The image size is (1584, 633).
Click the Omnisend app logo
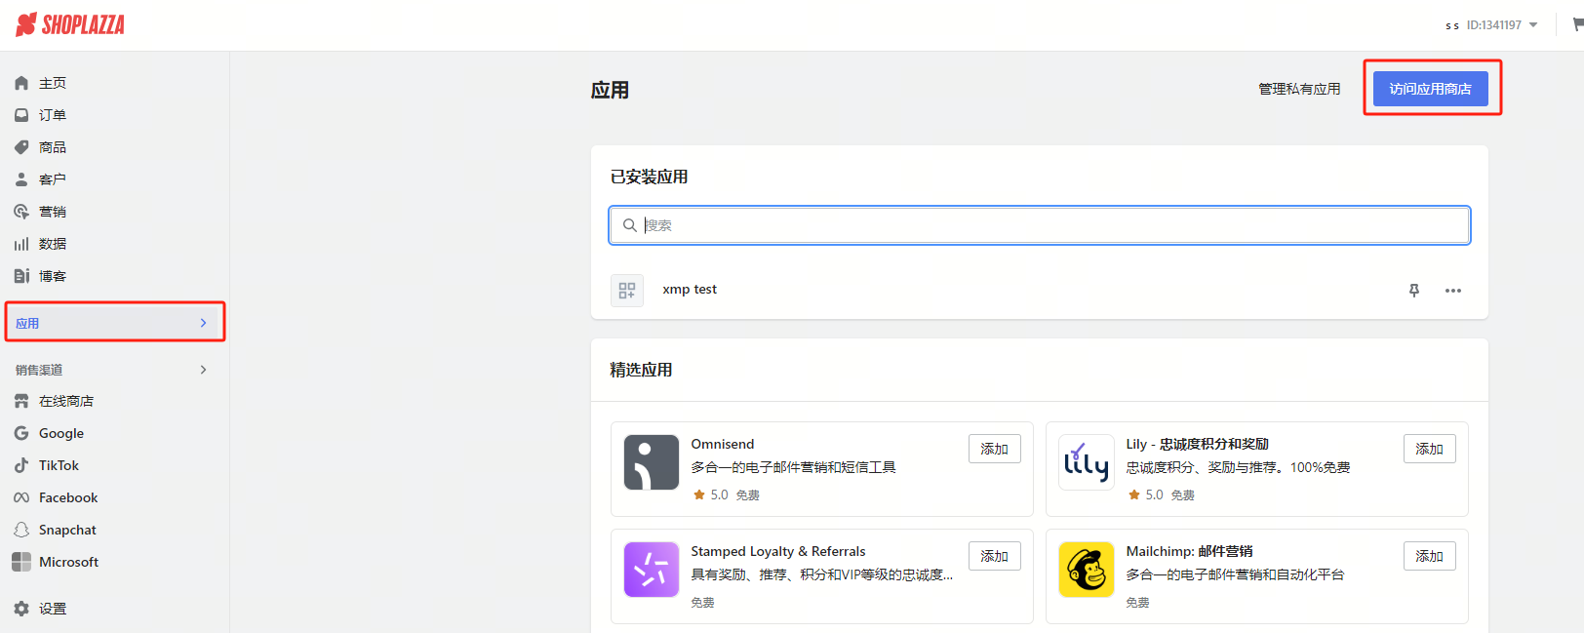652,462
